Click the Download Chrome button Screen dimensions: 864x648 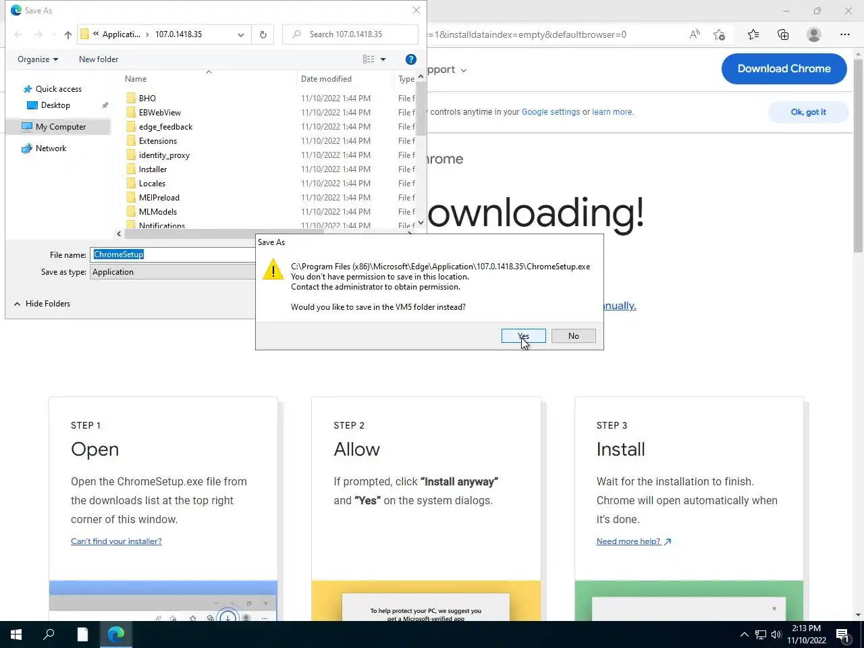click(x=784, y=69)
